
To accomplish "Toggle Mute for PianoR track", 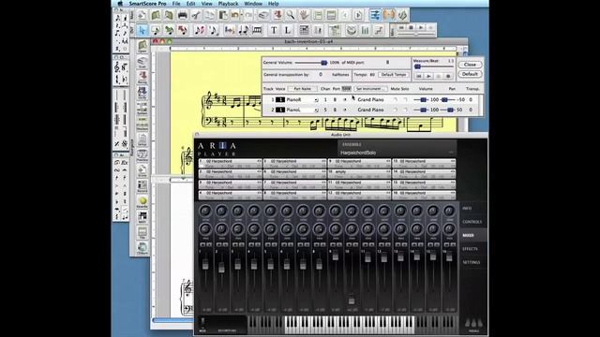I will point(396,100).
